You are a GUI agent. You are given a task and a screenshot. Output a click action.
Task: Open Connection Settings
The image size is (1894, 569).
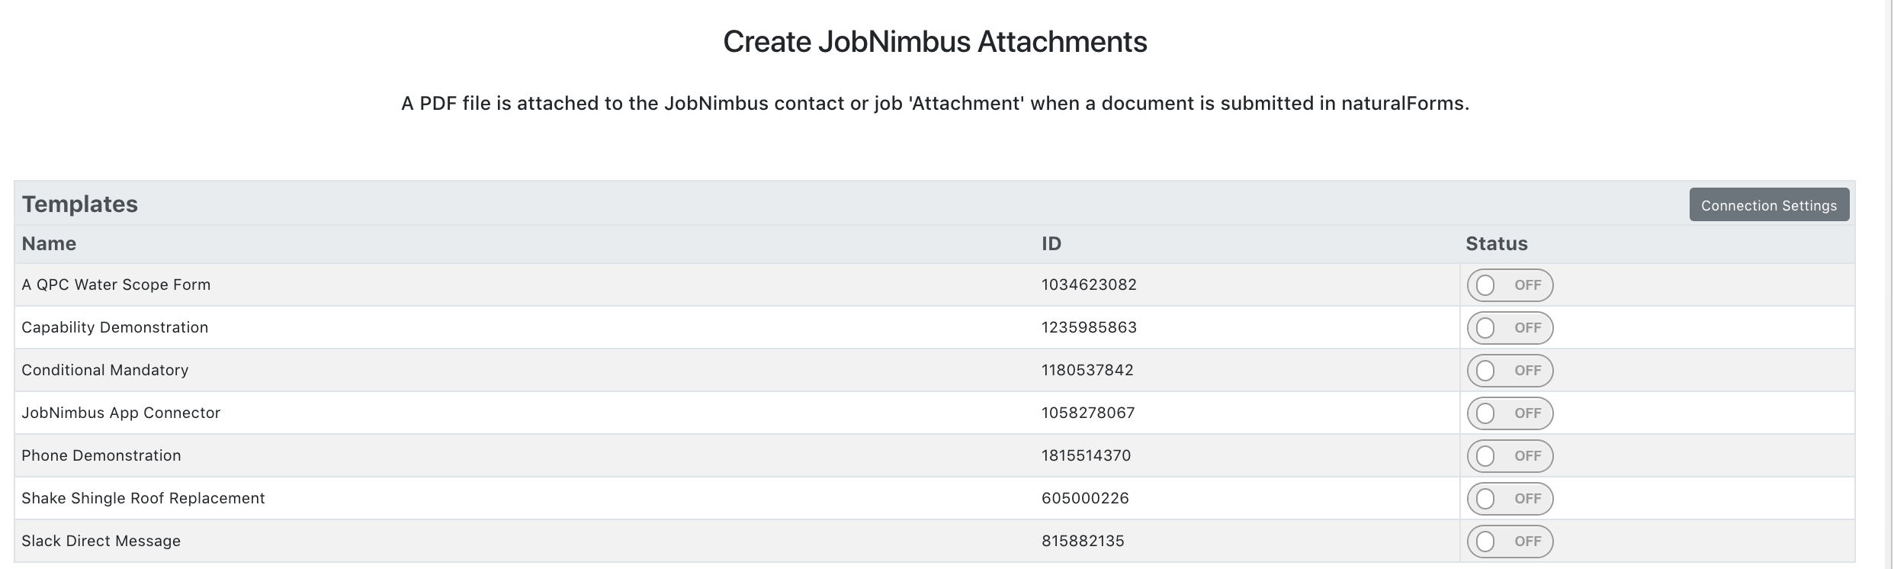[x=1769, y=205]
